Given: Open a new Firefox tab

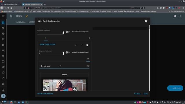Looking at the screenshot, I should pos(45,5).
